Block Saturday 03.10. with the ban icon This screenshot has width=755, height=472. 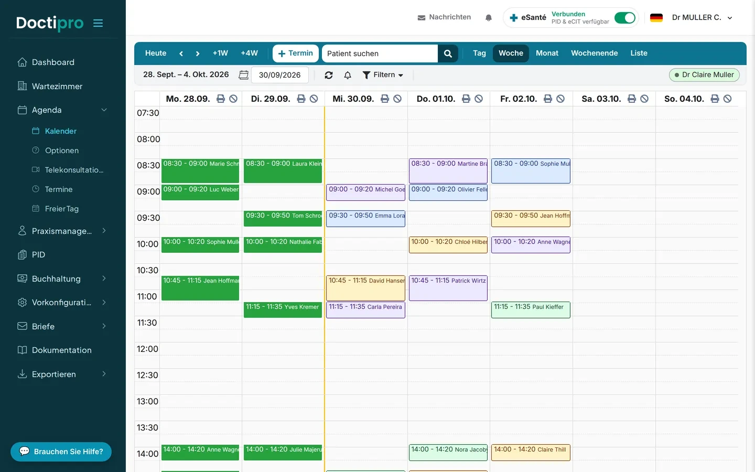click(x=644, y=99)
